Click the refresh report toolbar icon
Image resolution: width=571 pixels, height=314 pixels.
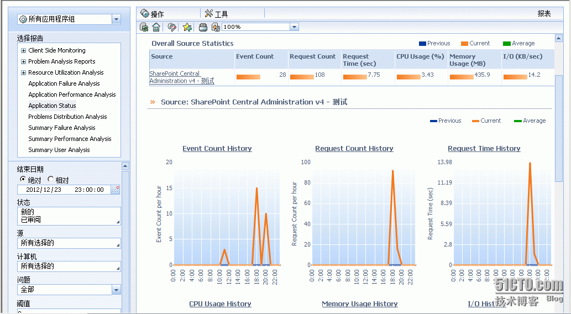pos(144,27)
